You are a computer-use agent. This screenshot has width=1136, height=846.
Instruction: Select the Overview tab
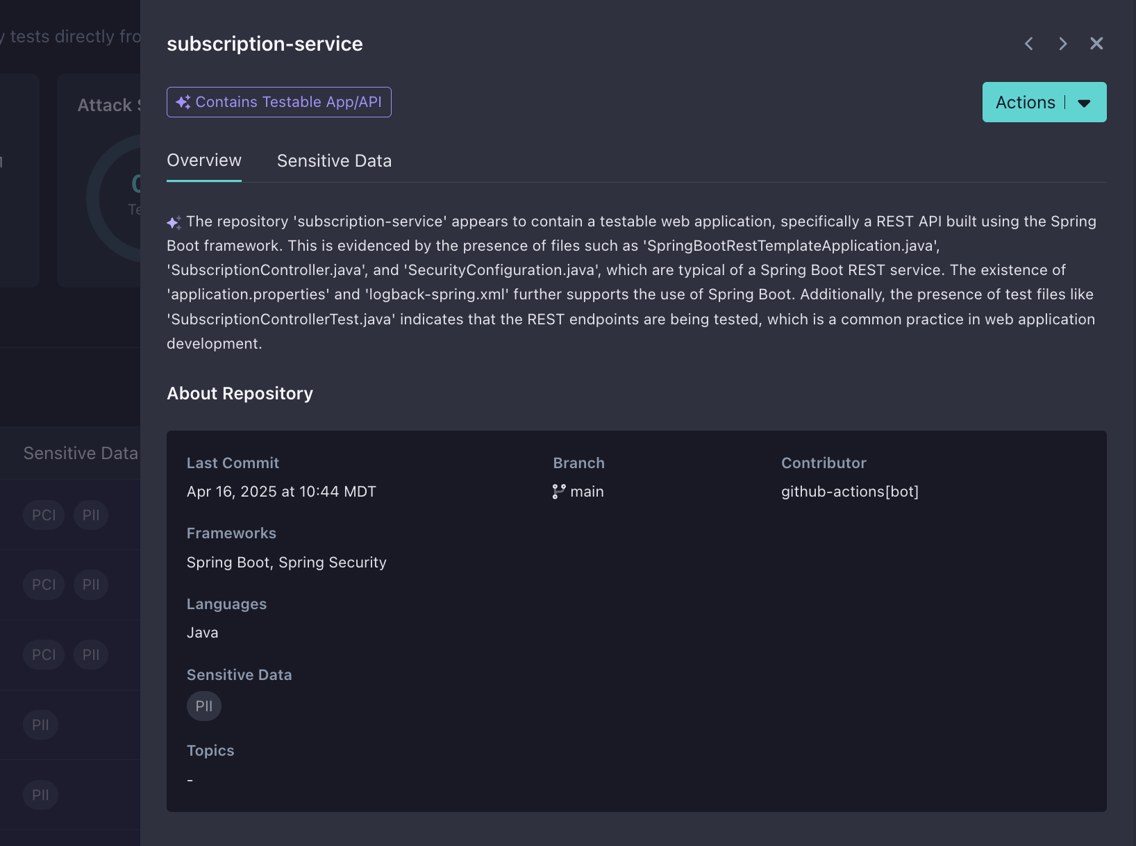(203, 160)
